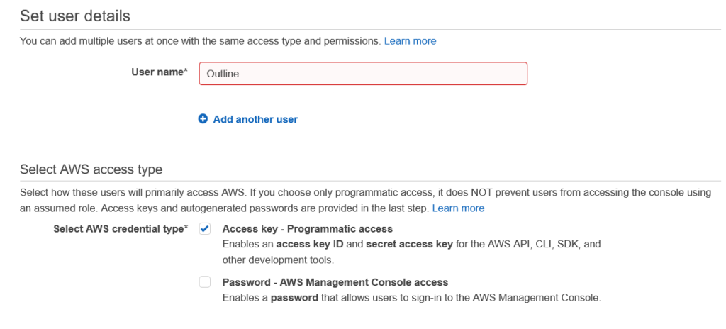726x329 pixels.
Task: Click the Add another user link text
Action: [x=255, y=120]
